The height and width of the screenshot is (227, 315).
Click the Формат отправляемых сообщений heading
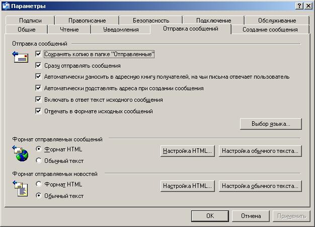point(57,139)
